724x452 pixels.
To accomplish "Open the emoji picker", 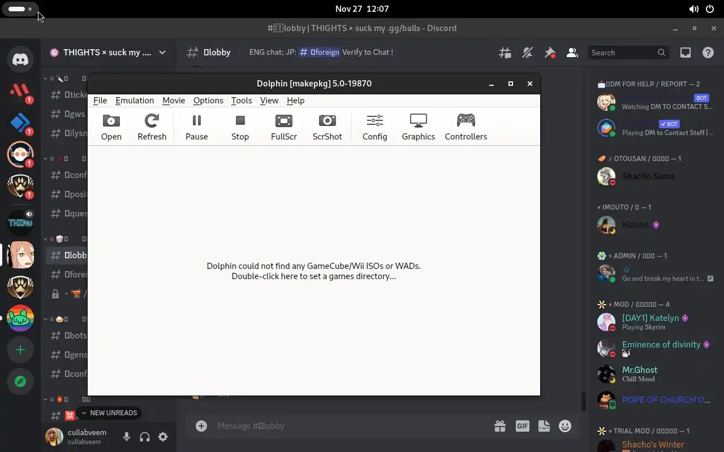I will [565, 426].
